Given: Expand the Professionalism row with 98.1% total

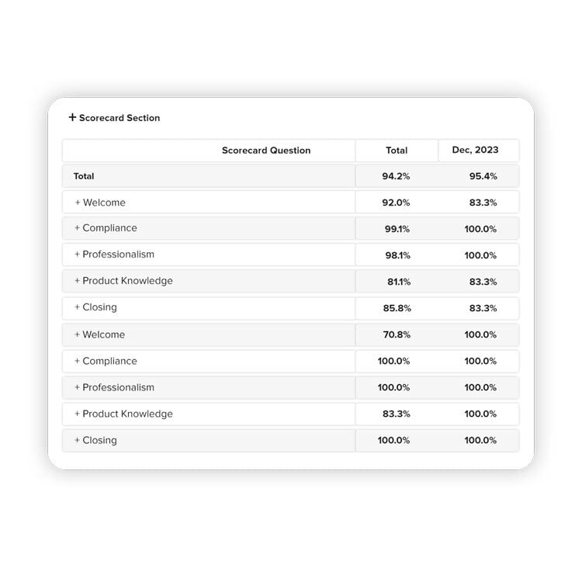Looking at the screenshot, I should coord(78,255).
